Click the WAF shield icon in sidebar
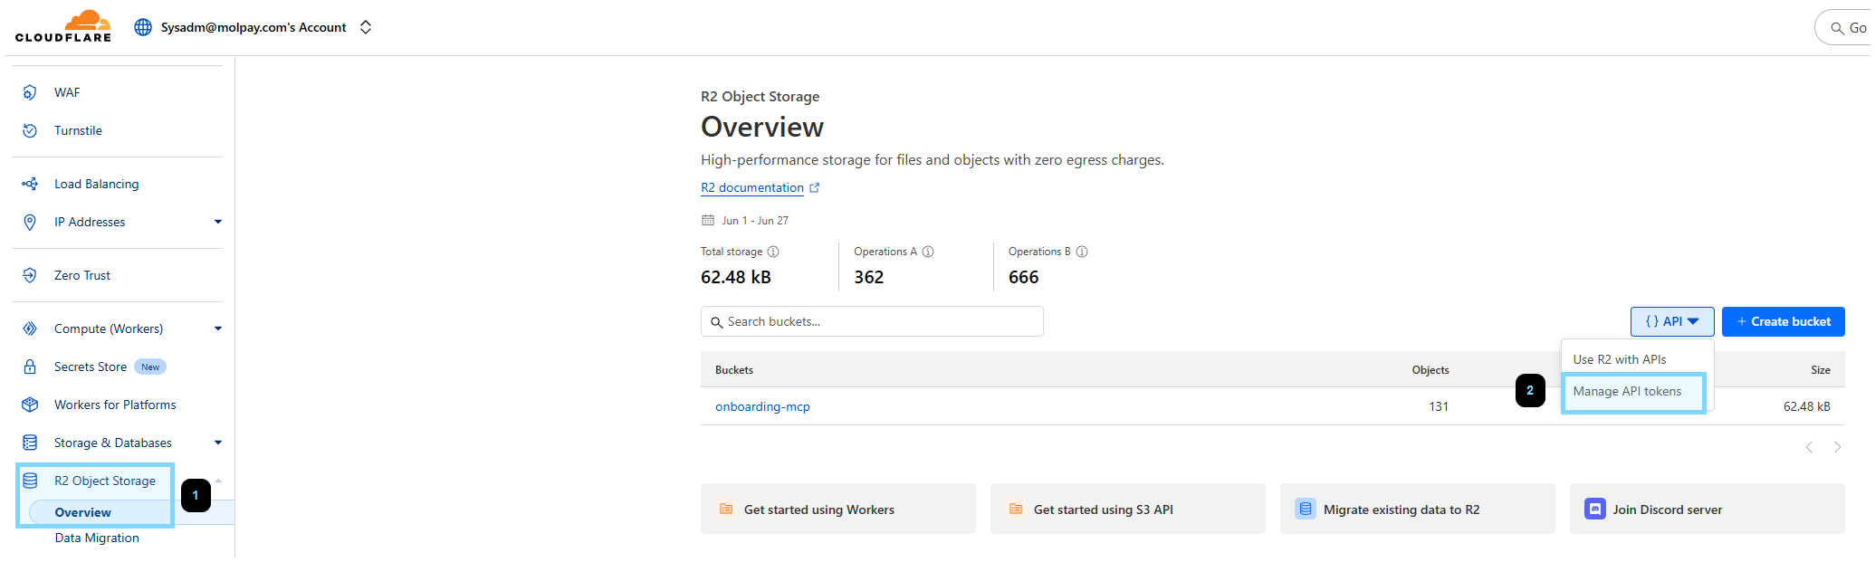The image size is (1875, 562). pos(30,92)
